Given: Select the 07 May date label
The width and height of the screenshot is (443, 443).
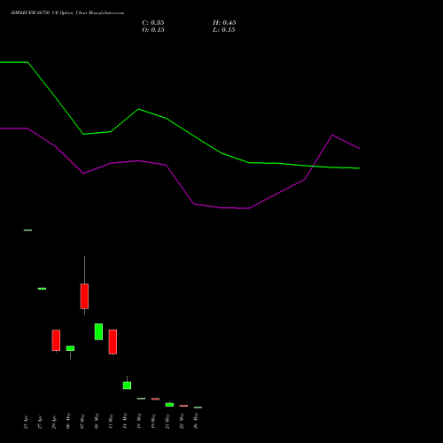Looking at the screenshot, I should tap(82, 421).
